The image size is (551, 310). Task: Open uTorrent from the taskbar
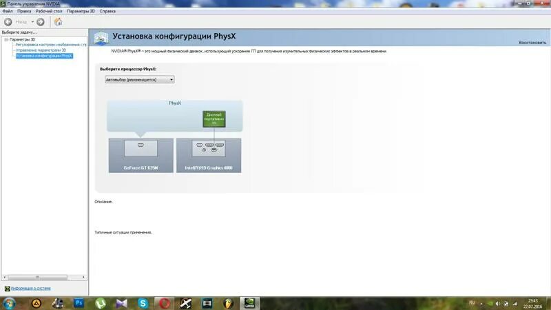coord(101,303)
